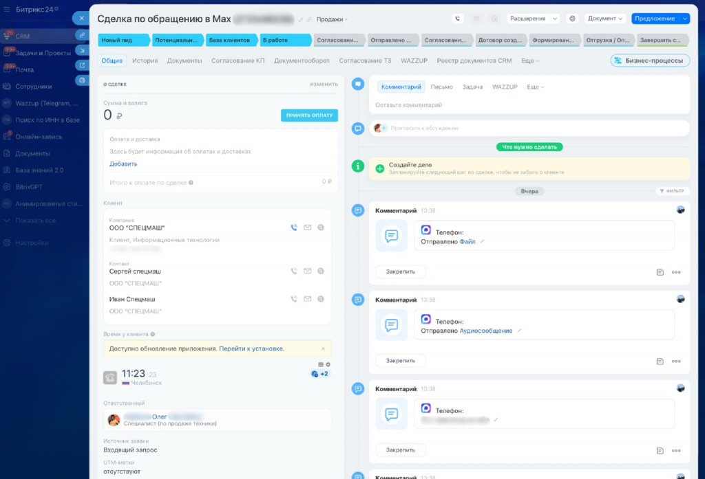Click Добавить under Оплата и доставка

123,164
